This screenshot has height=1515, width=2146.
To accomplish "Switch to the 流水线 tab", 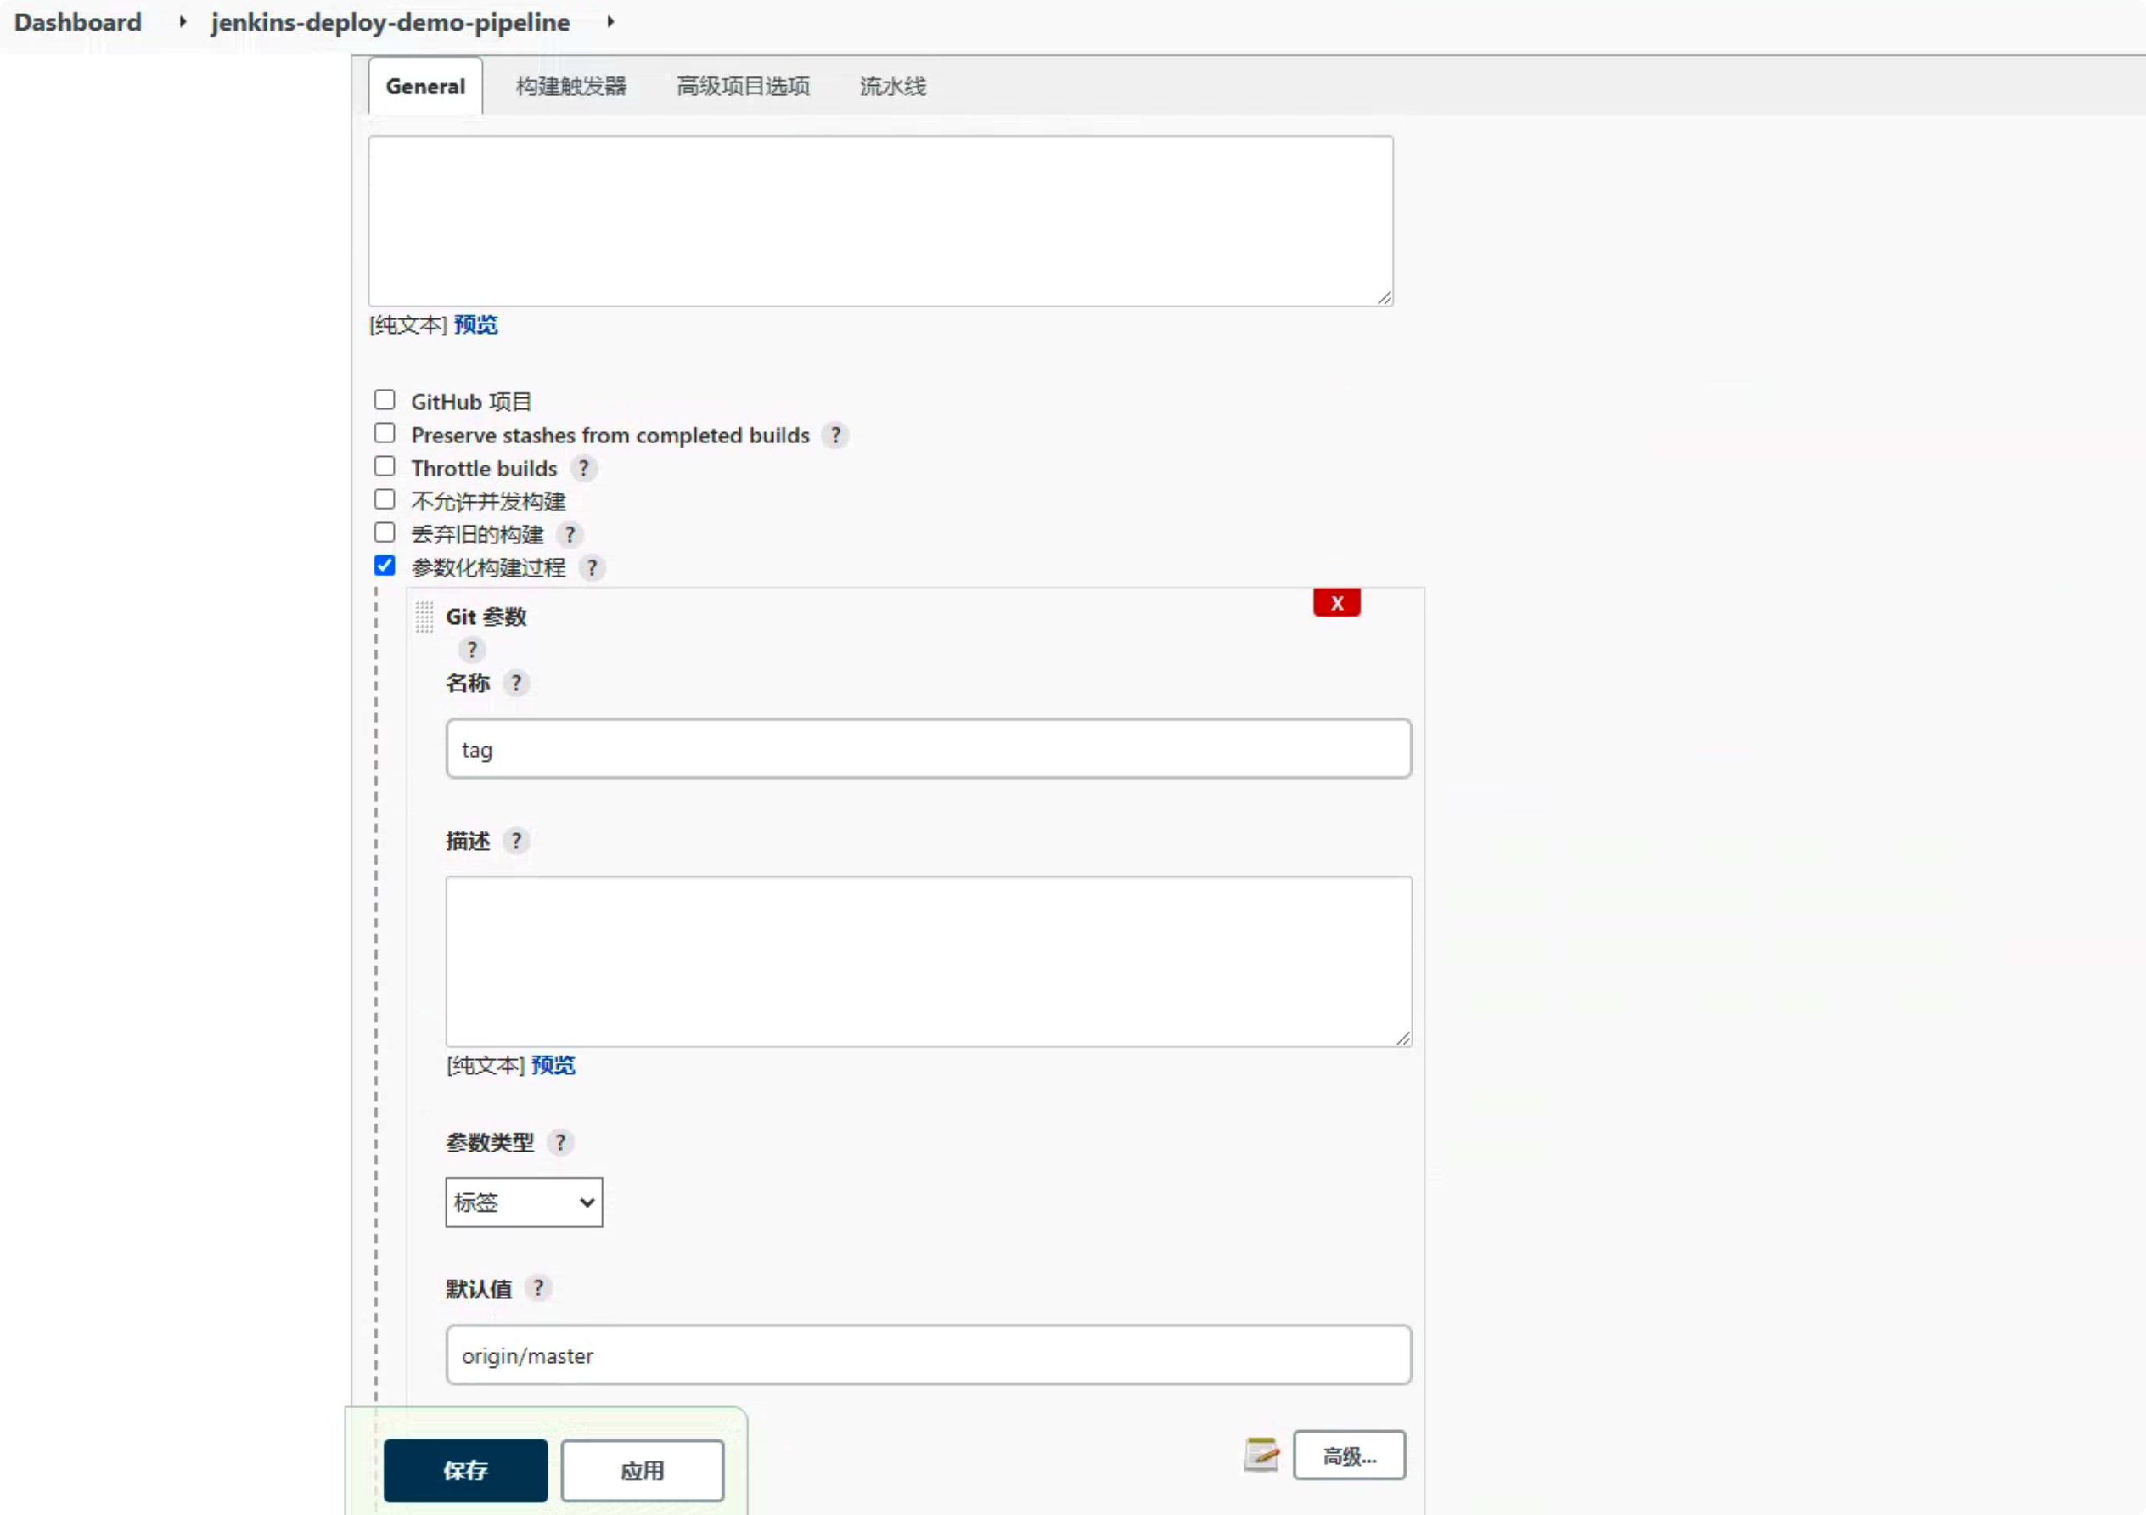I will 892,86.
